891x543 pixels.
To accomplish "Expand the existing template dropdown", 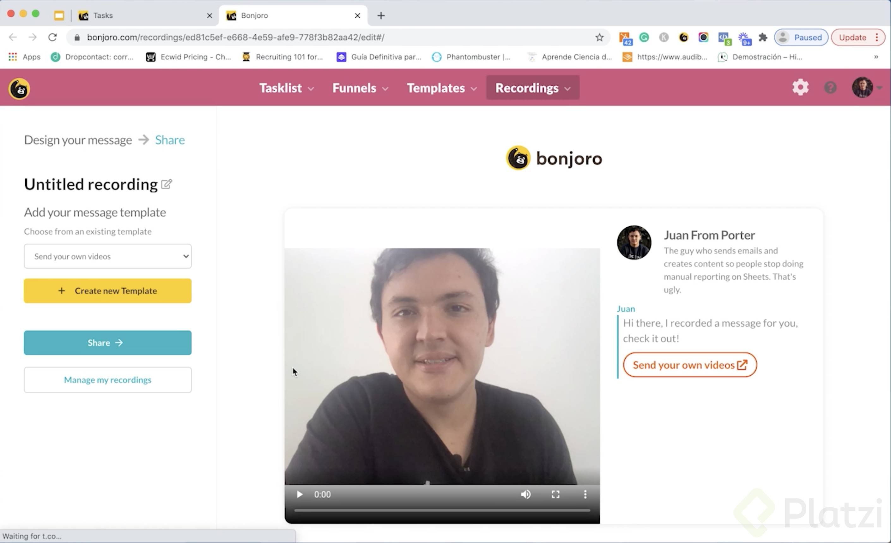I will pos(108,256).
